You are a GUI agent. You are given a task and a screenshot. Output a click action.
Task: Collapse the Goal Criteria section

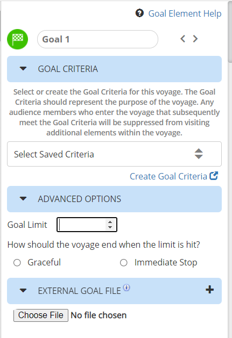[x=23, y=69]
